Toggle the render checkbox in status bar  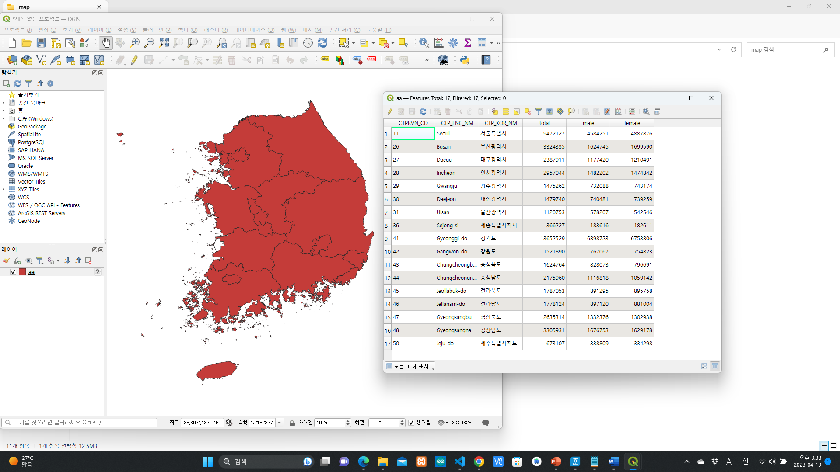point(411,423)
